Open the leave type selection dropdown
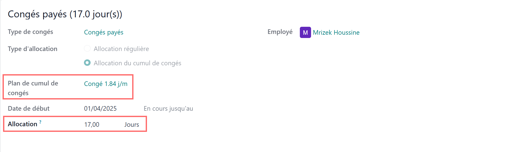Image resolution: width=517 pixels, height=152 pixels. tap(104, 32)
